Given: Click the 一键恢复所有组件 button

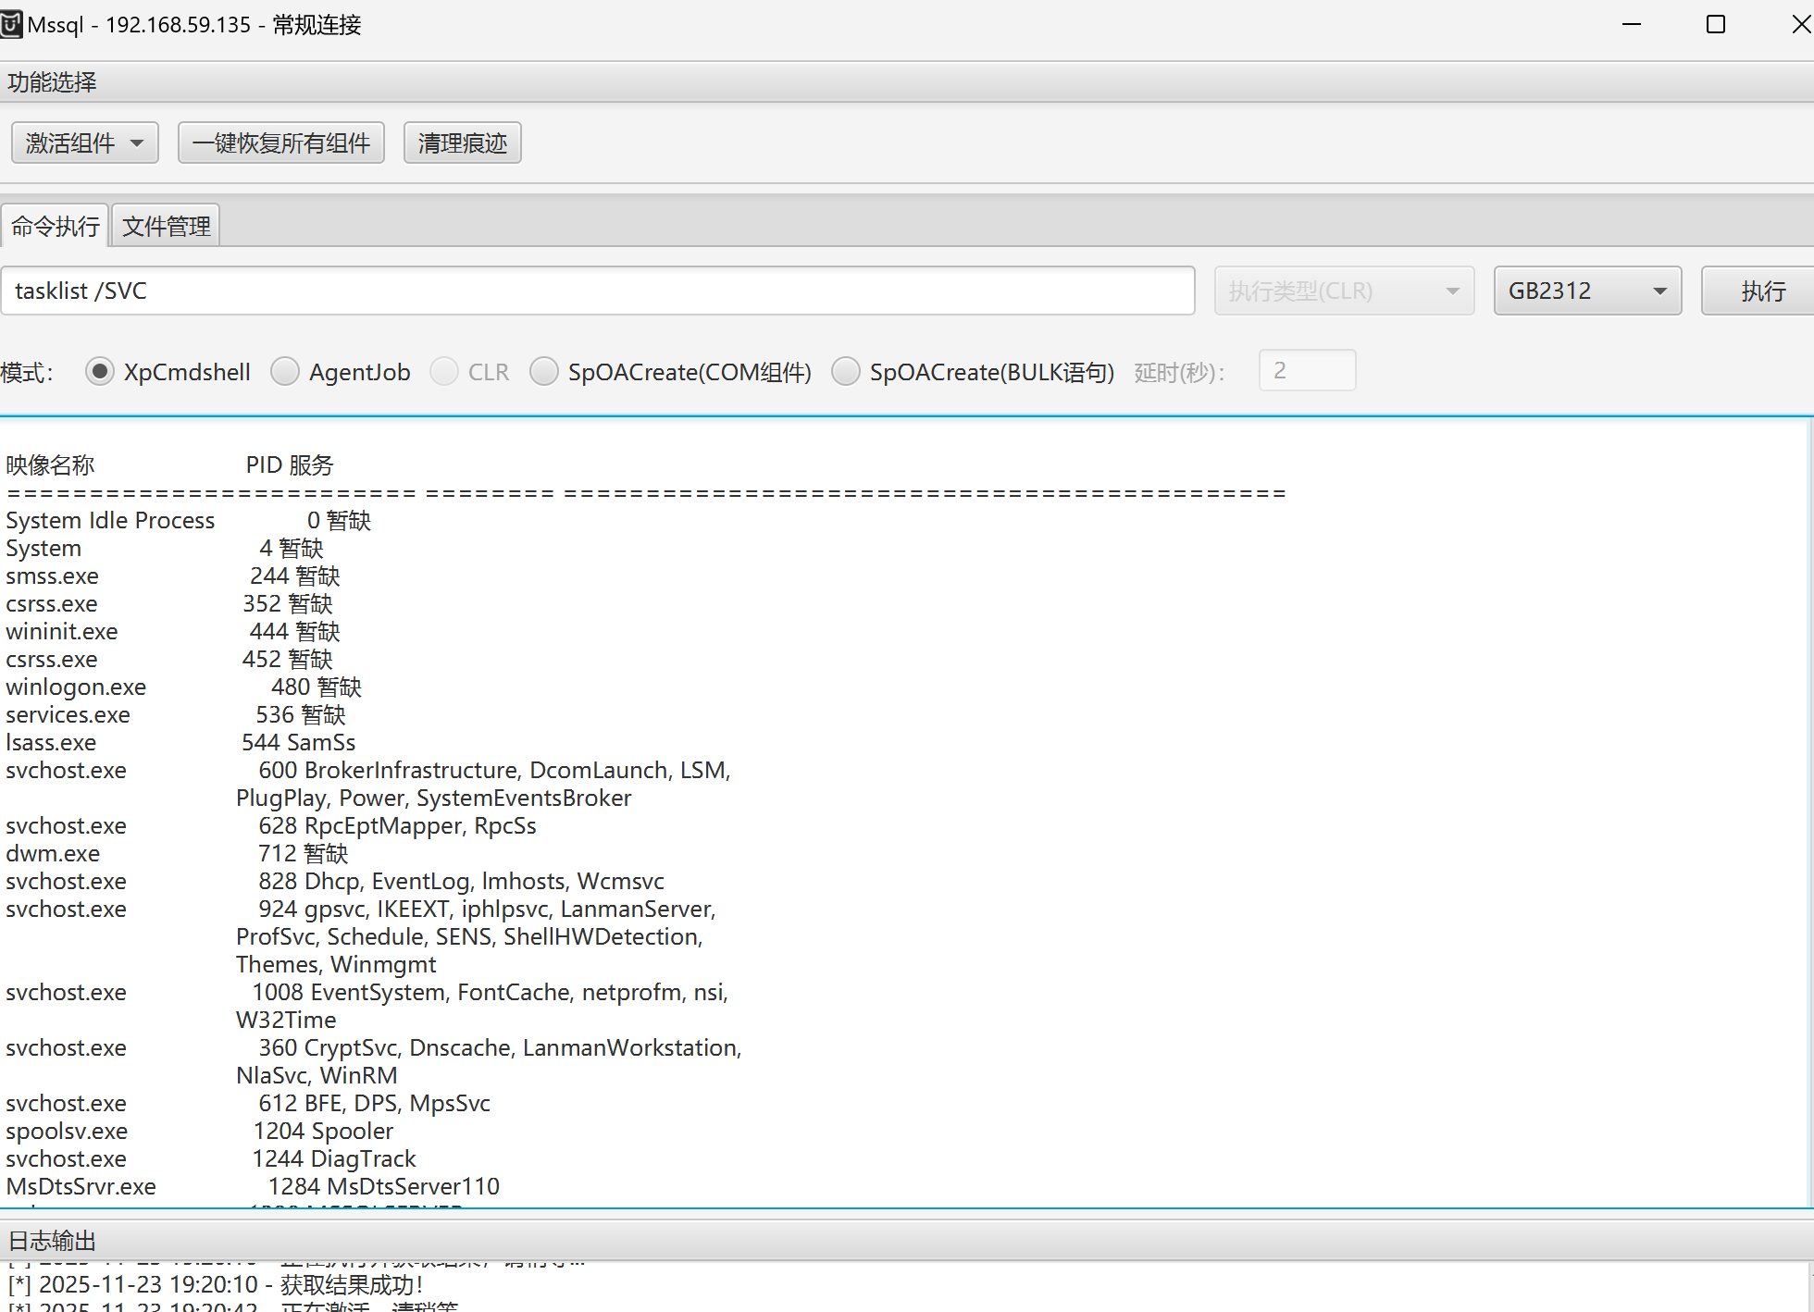Looking at the screenshot, I should pyautogui.click(x=280, y=143).
